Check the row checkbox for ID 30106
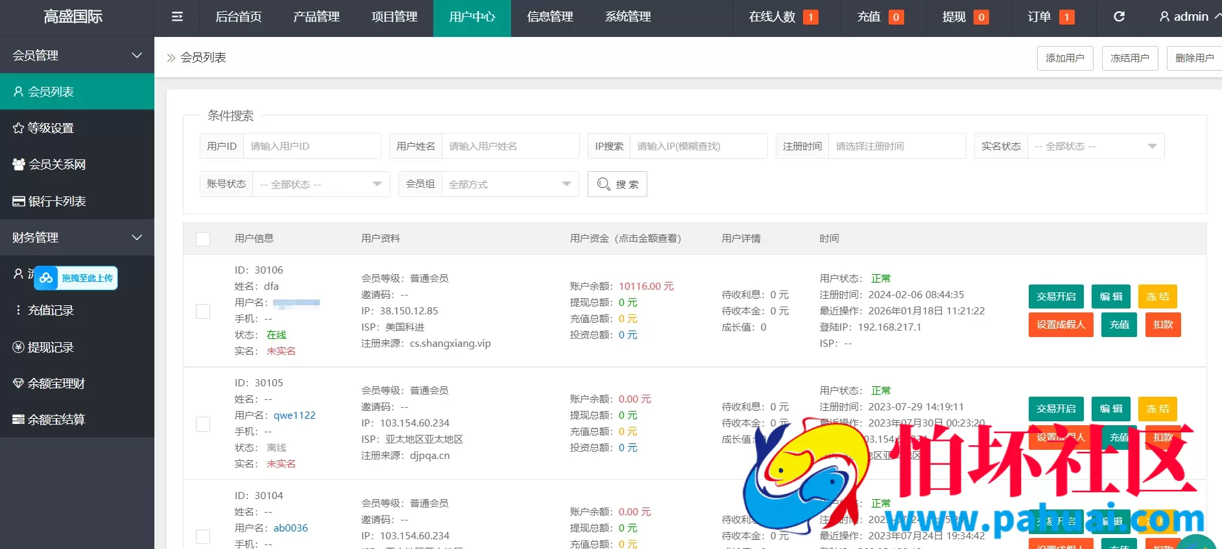Viewport: 1222px width, 549px height. (203, 311)
